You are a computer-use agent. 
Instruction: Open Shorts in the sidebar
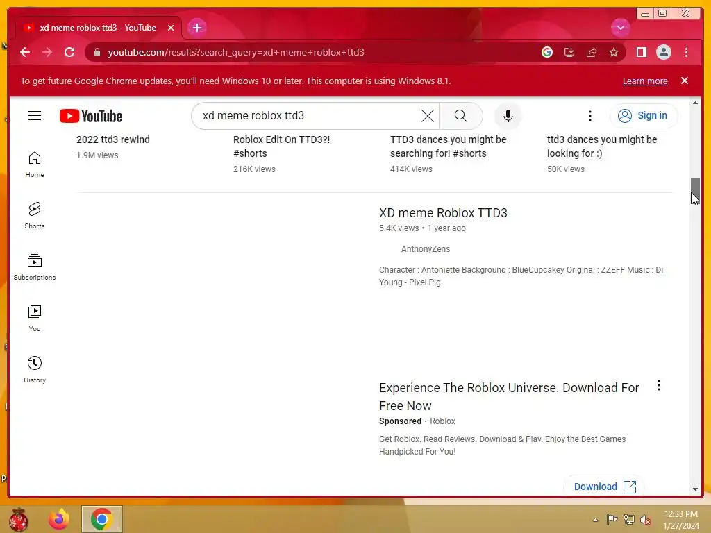[x=35, y=216]
